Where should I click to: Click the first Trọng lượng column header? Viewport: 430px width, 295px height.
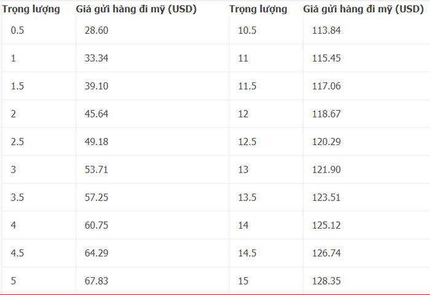pyautogui.click(x=31, y=9)
